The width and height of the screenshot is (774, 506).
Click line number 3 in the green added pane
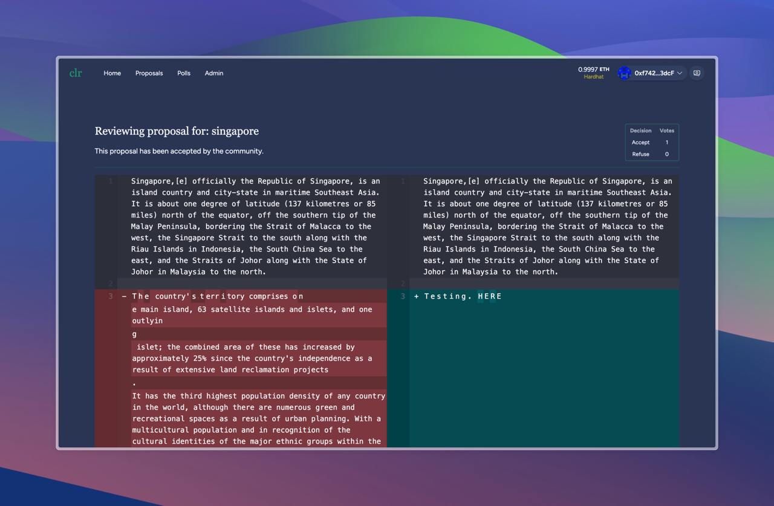[x=403, y=296]
